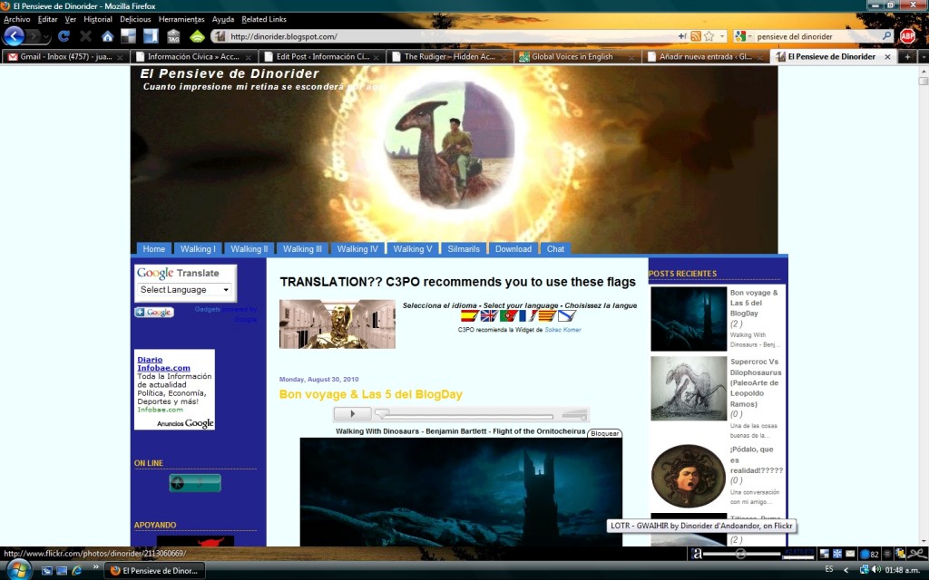The image size is (929, 580).
Task: Open the Adblock Plus ABP icon
Action: [907, 36]
